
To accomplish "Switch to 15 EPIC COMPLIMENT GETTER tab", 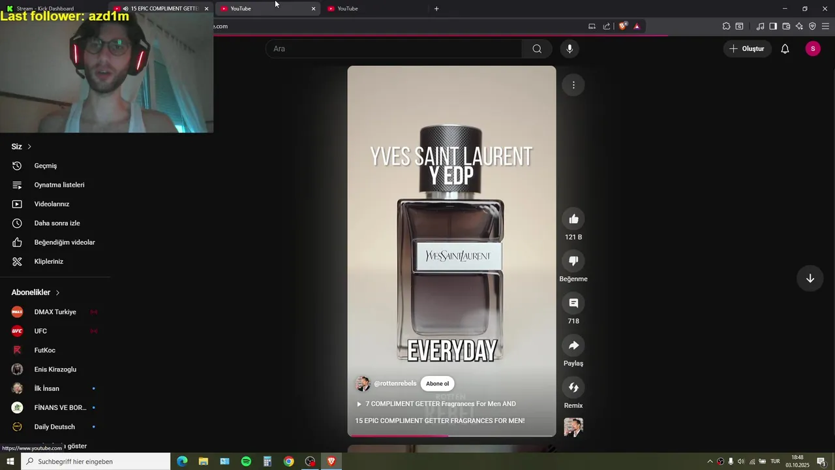I will pyautogui.click(x=161, y=8).
